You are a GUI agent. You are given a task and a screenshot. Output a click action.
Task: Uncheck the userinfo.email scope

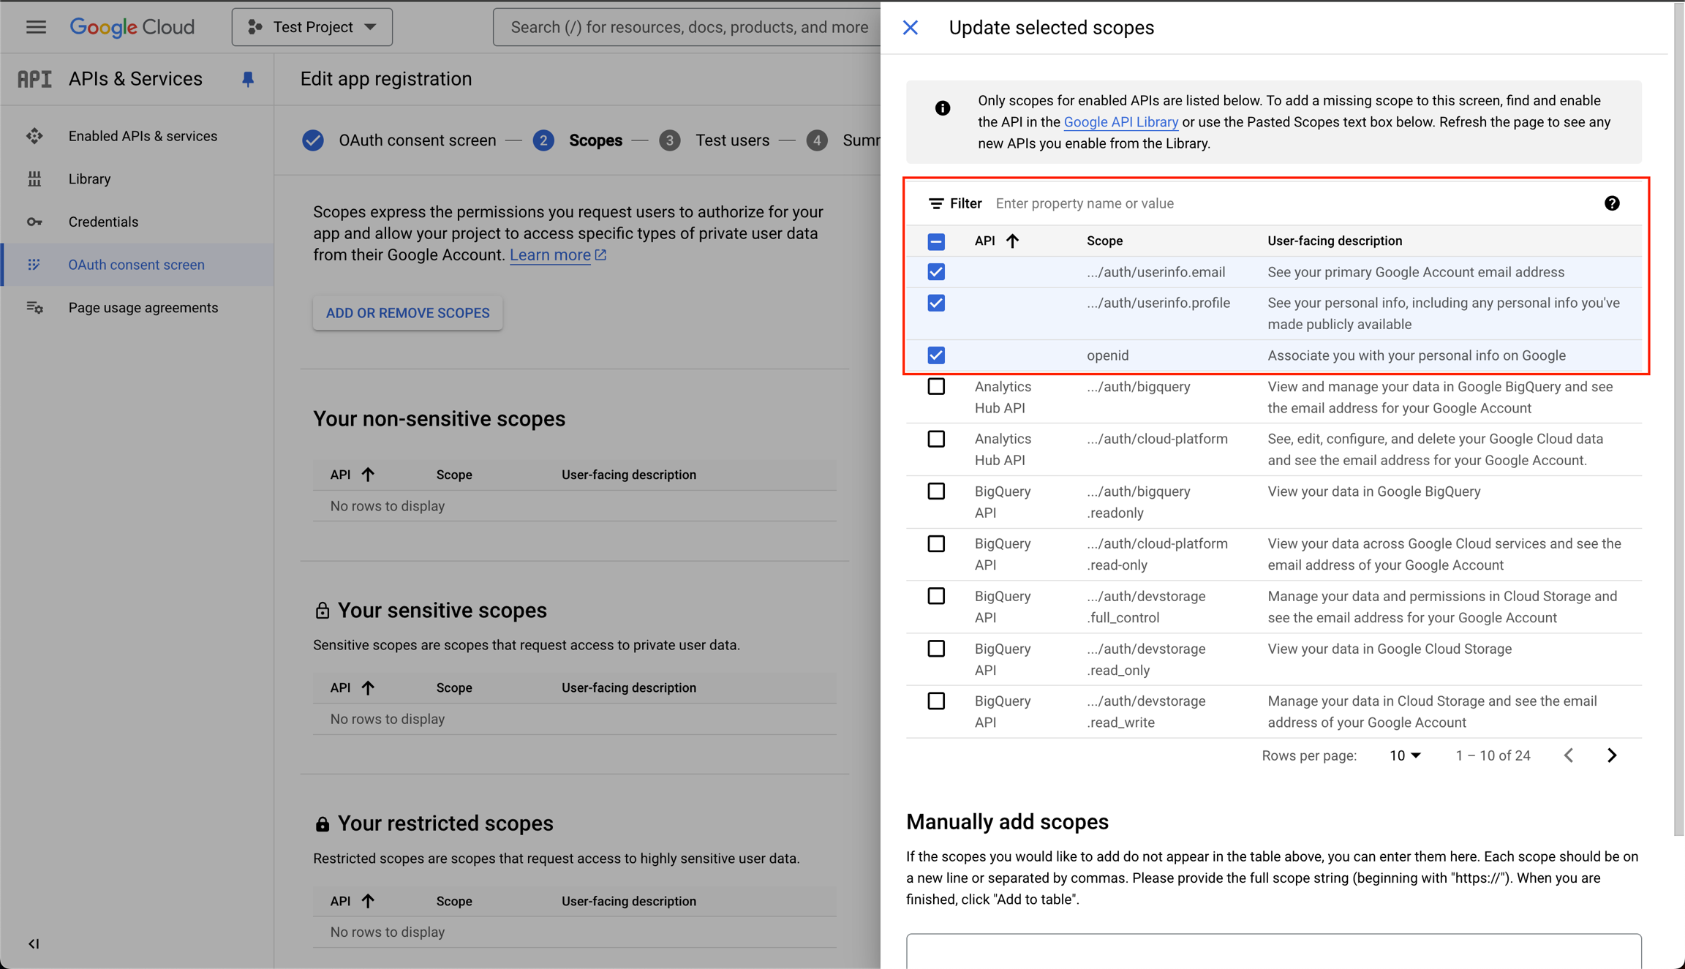click(x=936, y=271)
